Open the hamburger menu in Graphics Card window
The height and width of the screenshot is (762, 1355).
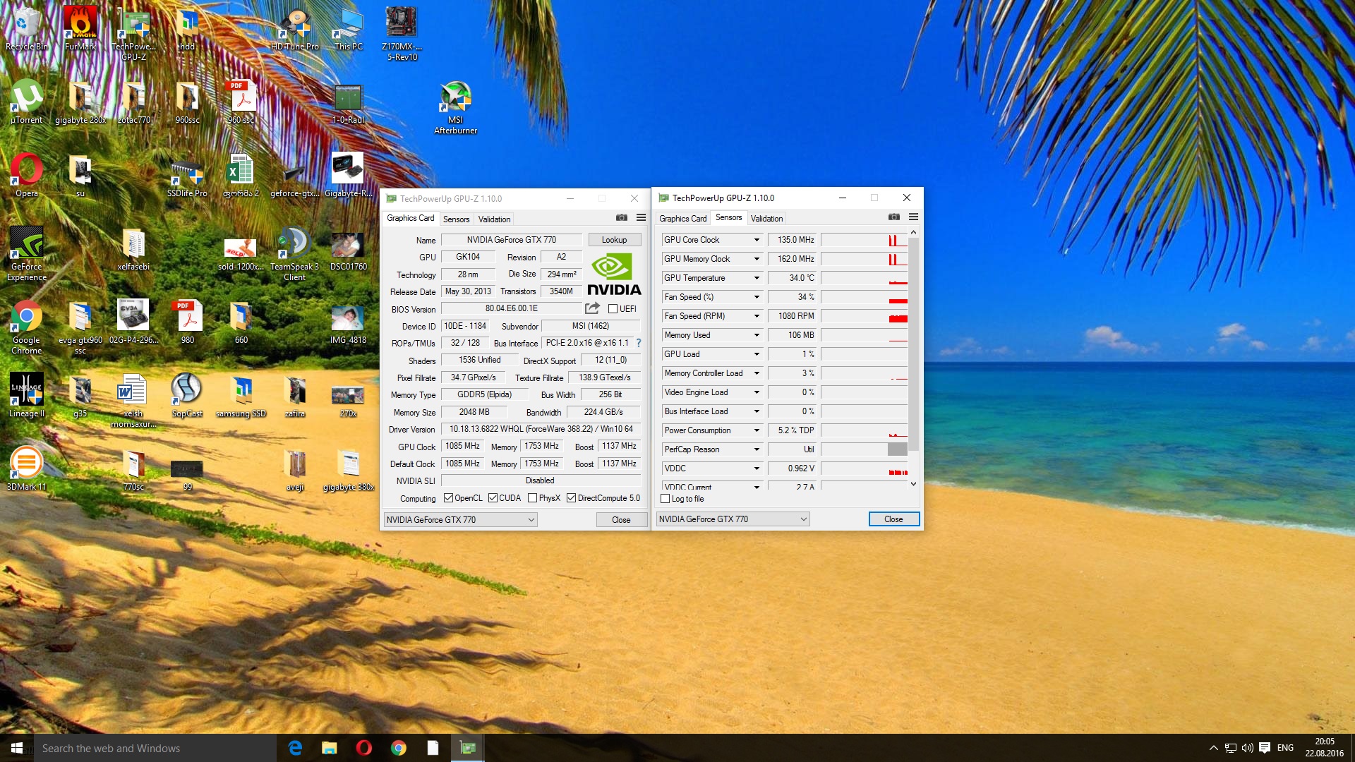pyautogui.click(x=641, y=217)
